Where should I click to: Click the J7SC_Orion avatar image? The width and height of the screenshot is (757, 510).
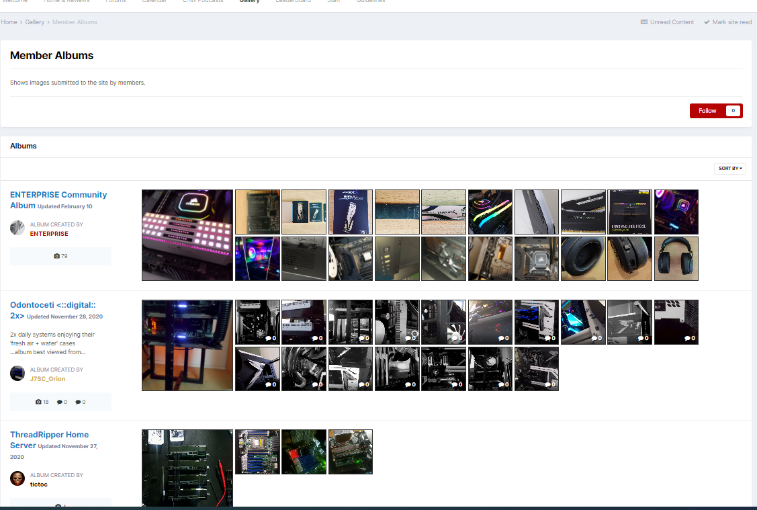pos(17,374)
